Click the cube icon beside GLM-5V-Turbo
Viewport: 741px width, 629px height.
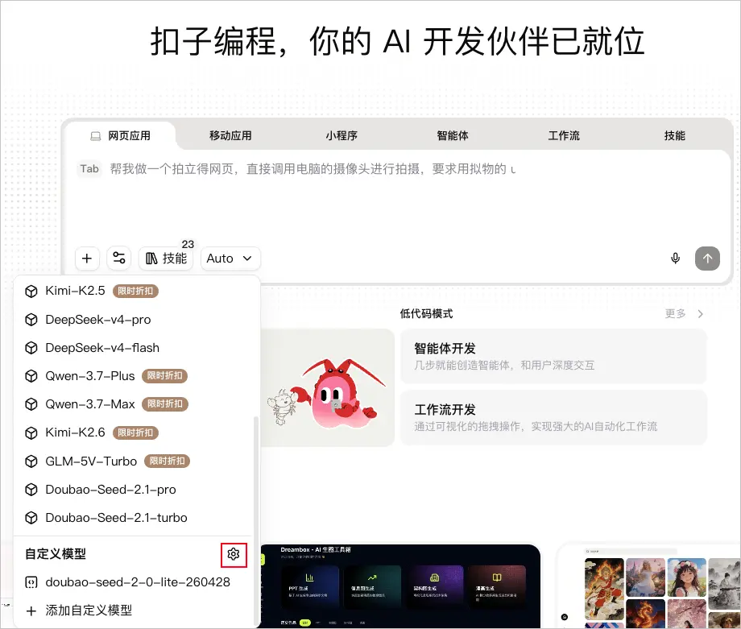coord(31,461)
